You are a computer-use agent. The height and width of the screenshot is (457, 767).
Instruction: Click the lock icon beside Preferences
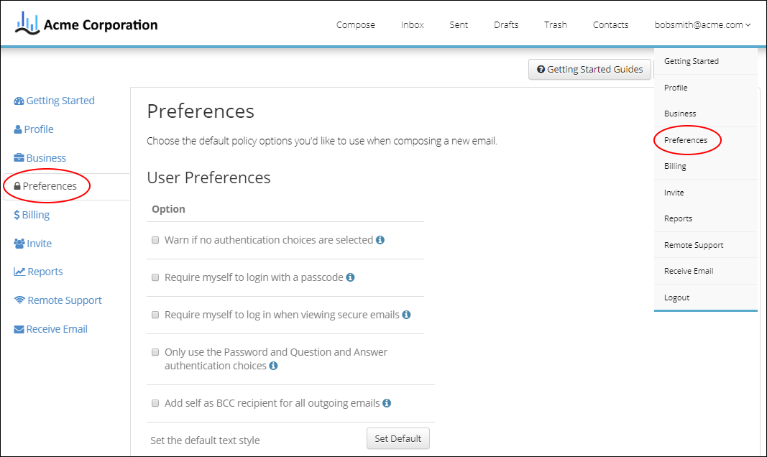20,185
